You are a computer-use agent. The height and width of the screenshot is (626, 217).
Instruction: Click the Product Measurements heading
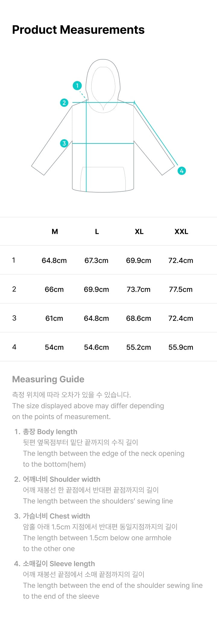tap(78, 30)
